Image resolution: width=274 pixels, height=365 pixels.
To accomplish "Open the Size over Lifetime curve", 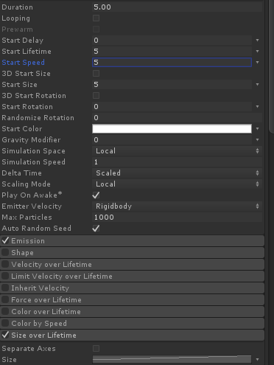I will click(x=172, y=359).
